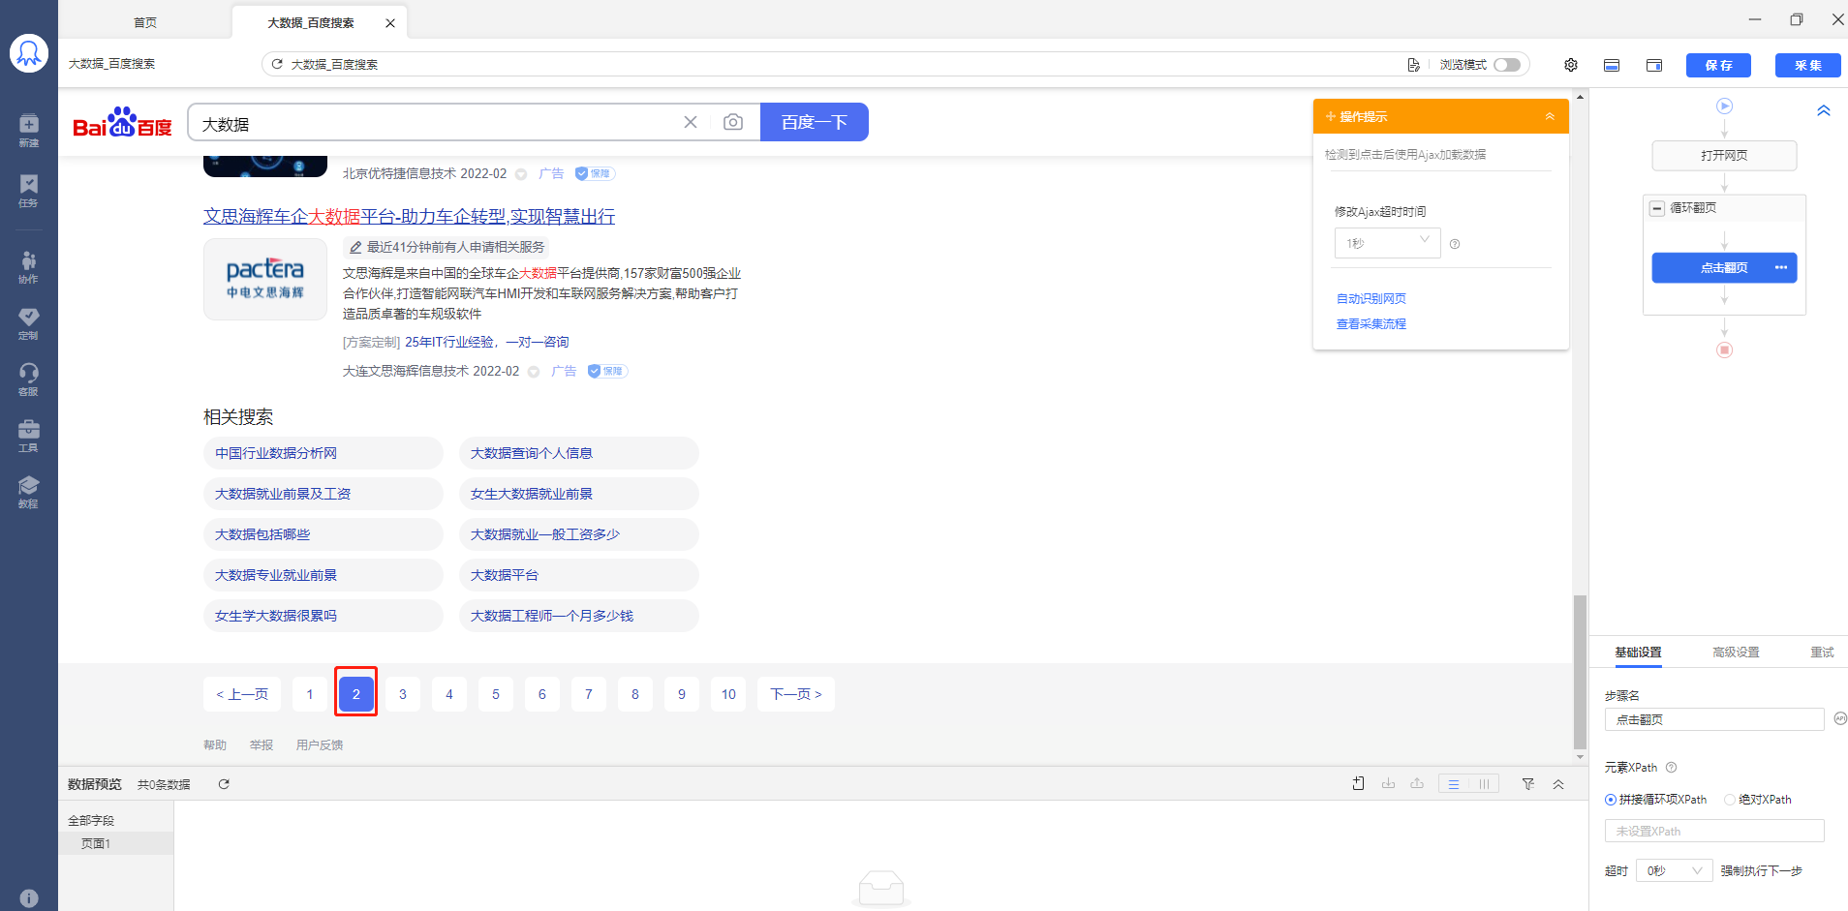
Task: Collapse workflow panel with double chevron
Action: (1824, 110)
